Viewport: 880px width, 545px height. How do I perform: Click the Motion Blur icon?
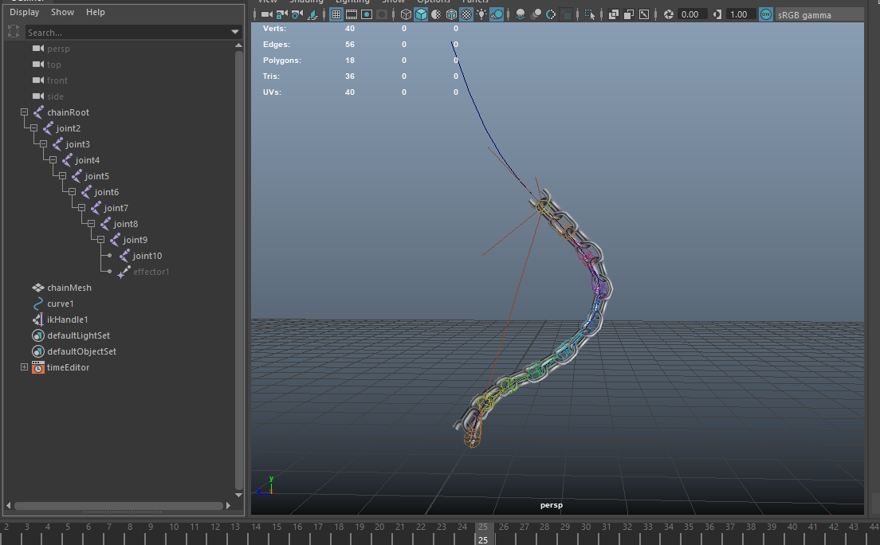pyautogui.click(x=536, y=14)
